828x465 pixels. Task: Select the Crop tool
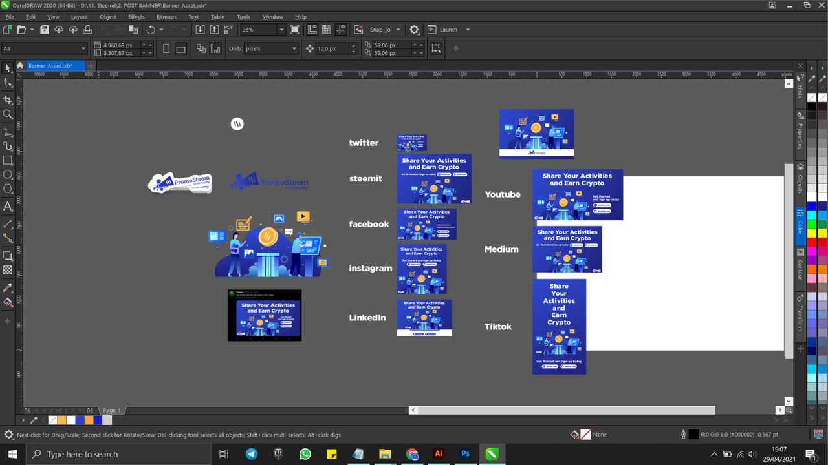pos(8,99)
